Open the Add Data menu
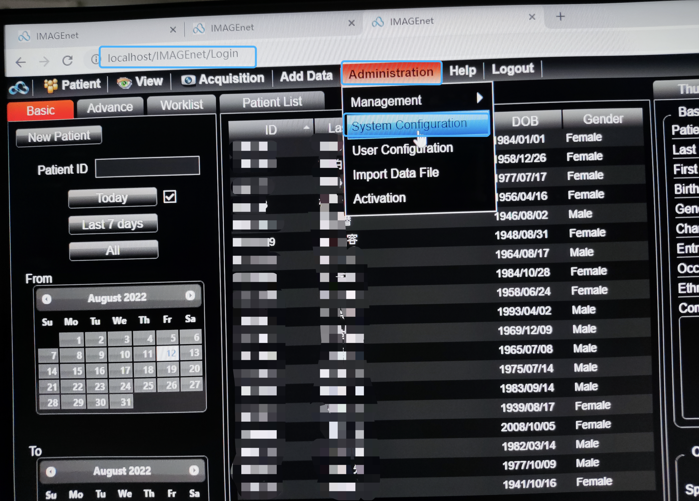699x501 pixels. (306, 76)
